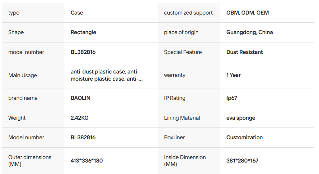Select the 'Box liner' label
Image resolution: width=319 pixels, height=174 pixels.
(x=174, y=137)
